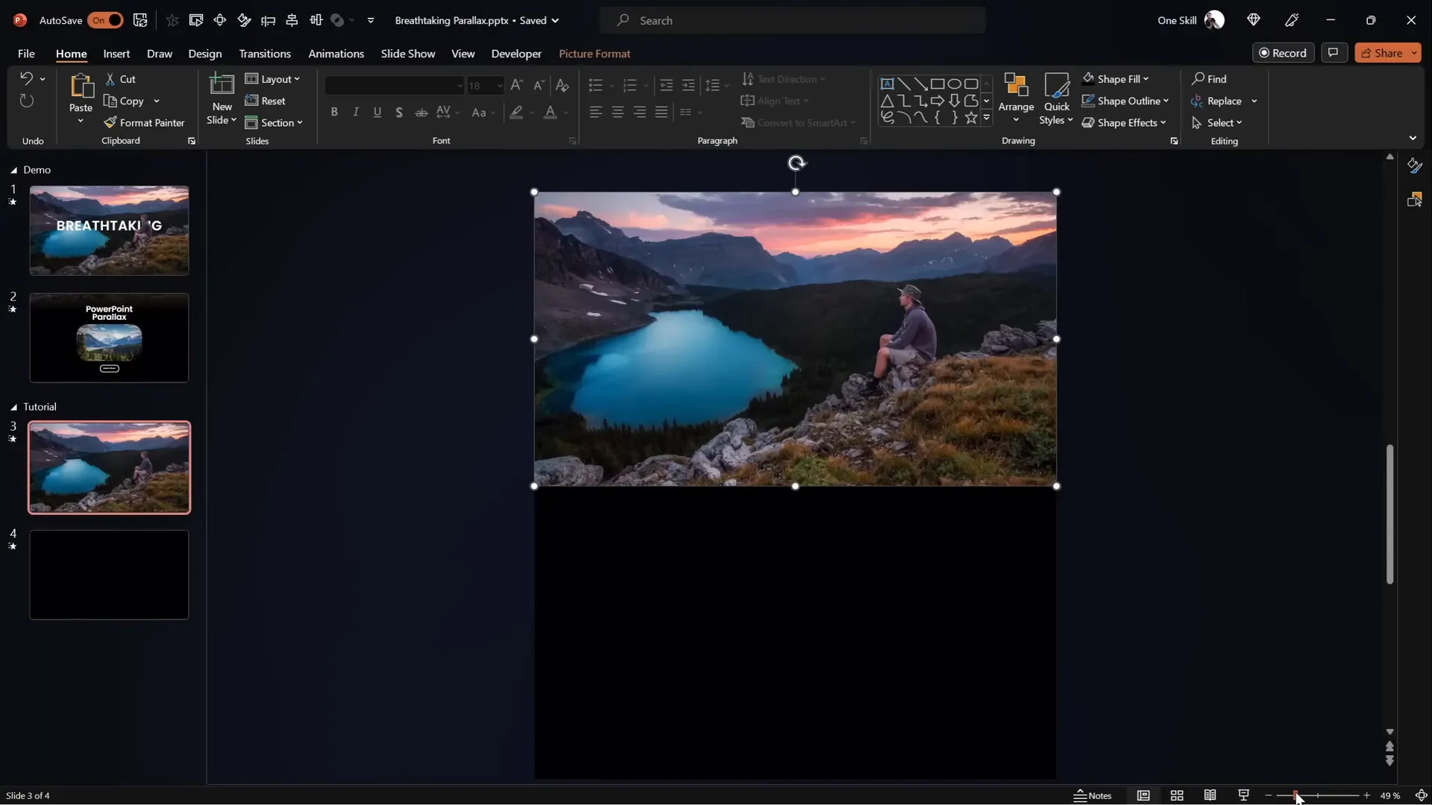Click the Record button
The image size is (1432, 805).
(1284, 52)
